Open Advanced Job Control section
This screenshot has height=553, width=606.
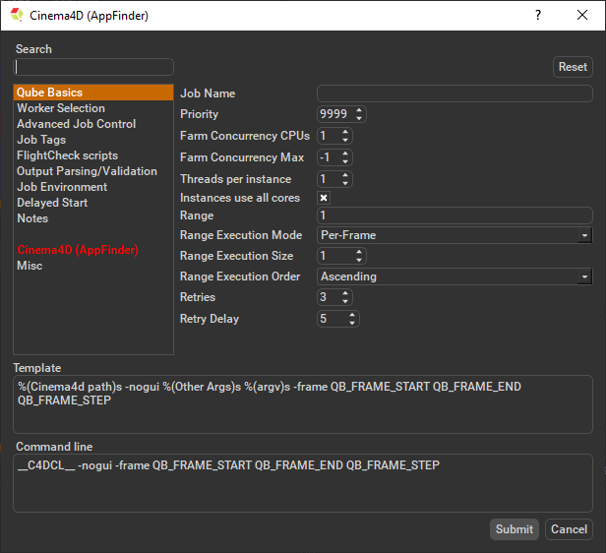pyautogui.click(x=93, y=124)
